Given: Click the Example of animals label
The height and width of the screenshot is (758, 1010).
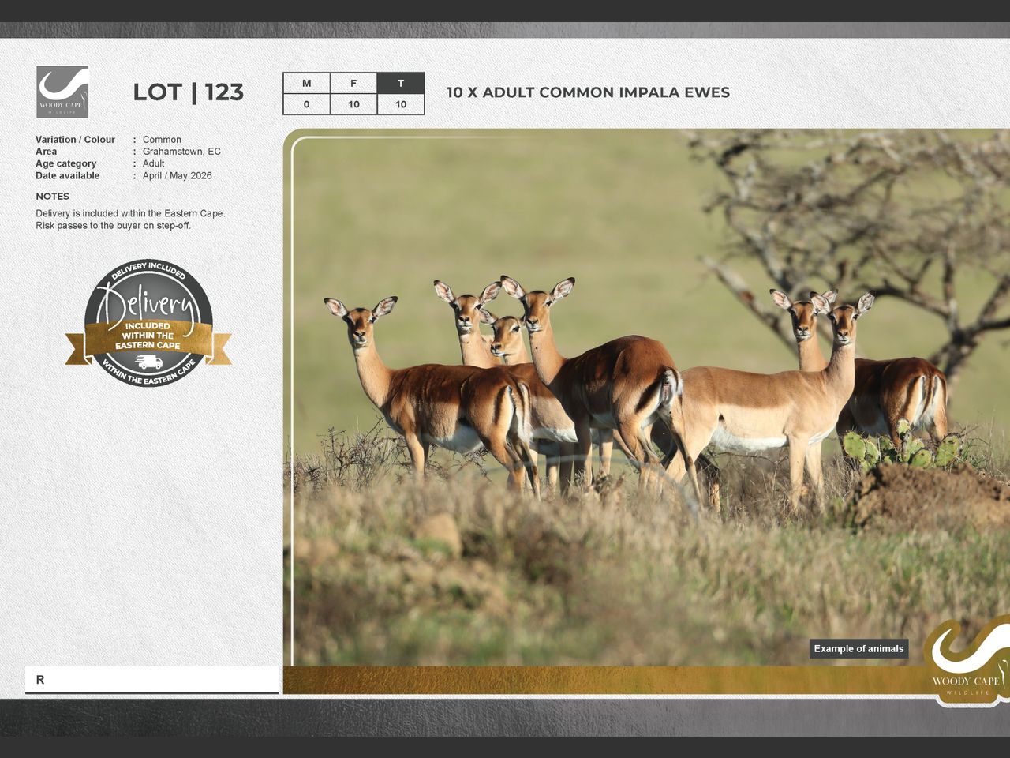Looking at the screenshot, I should (858, 649).
